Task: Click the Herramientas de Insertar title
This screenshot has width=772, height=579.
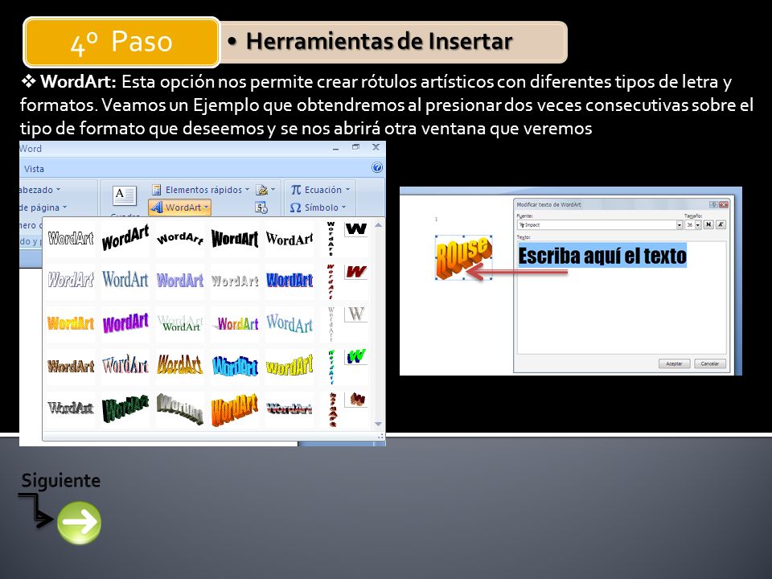Action: coord(379,41)
